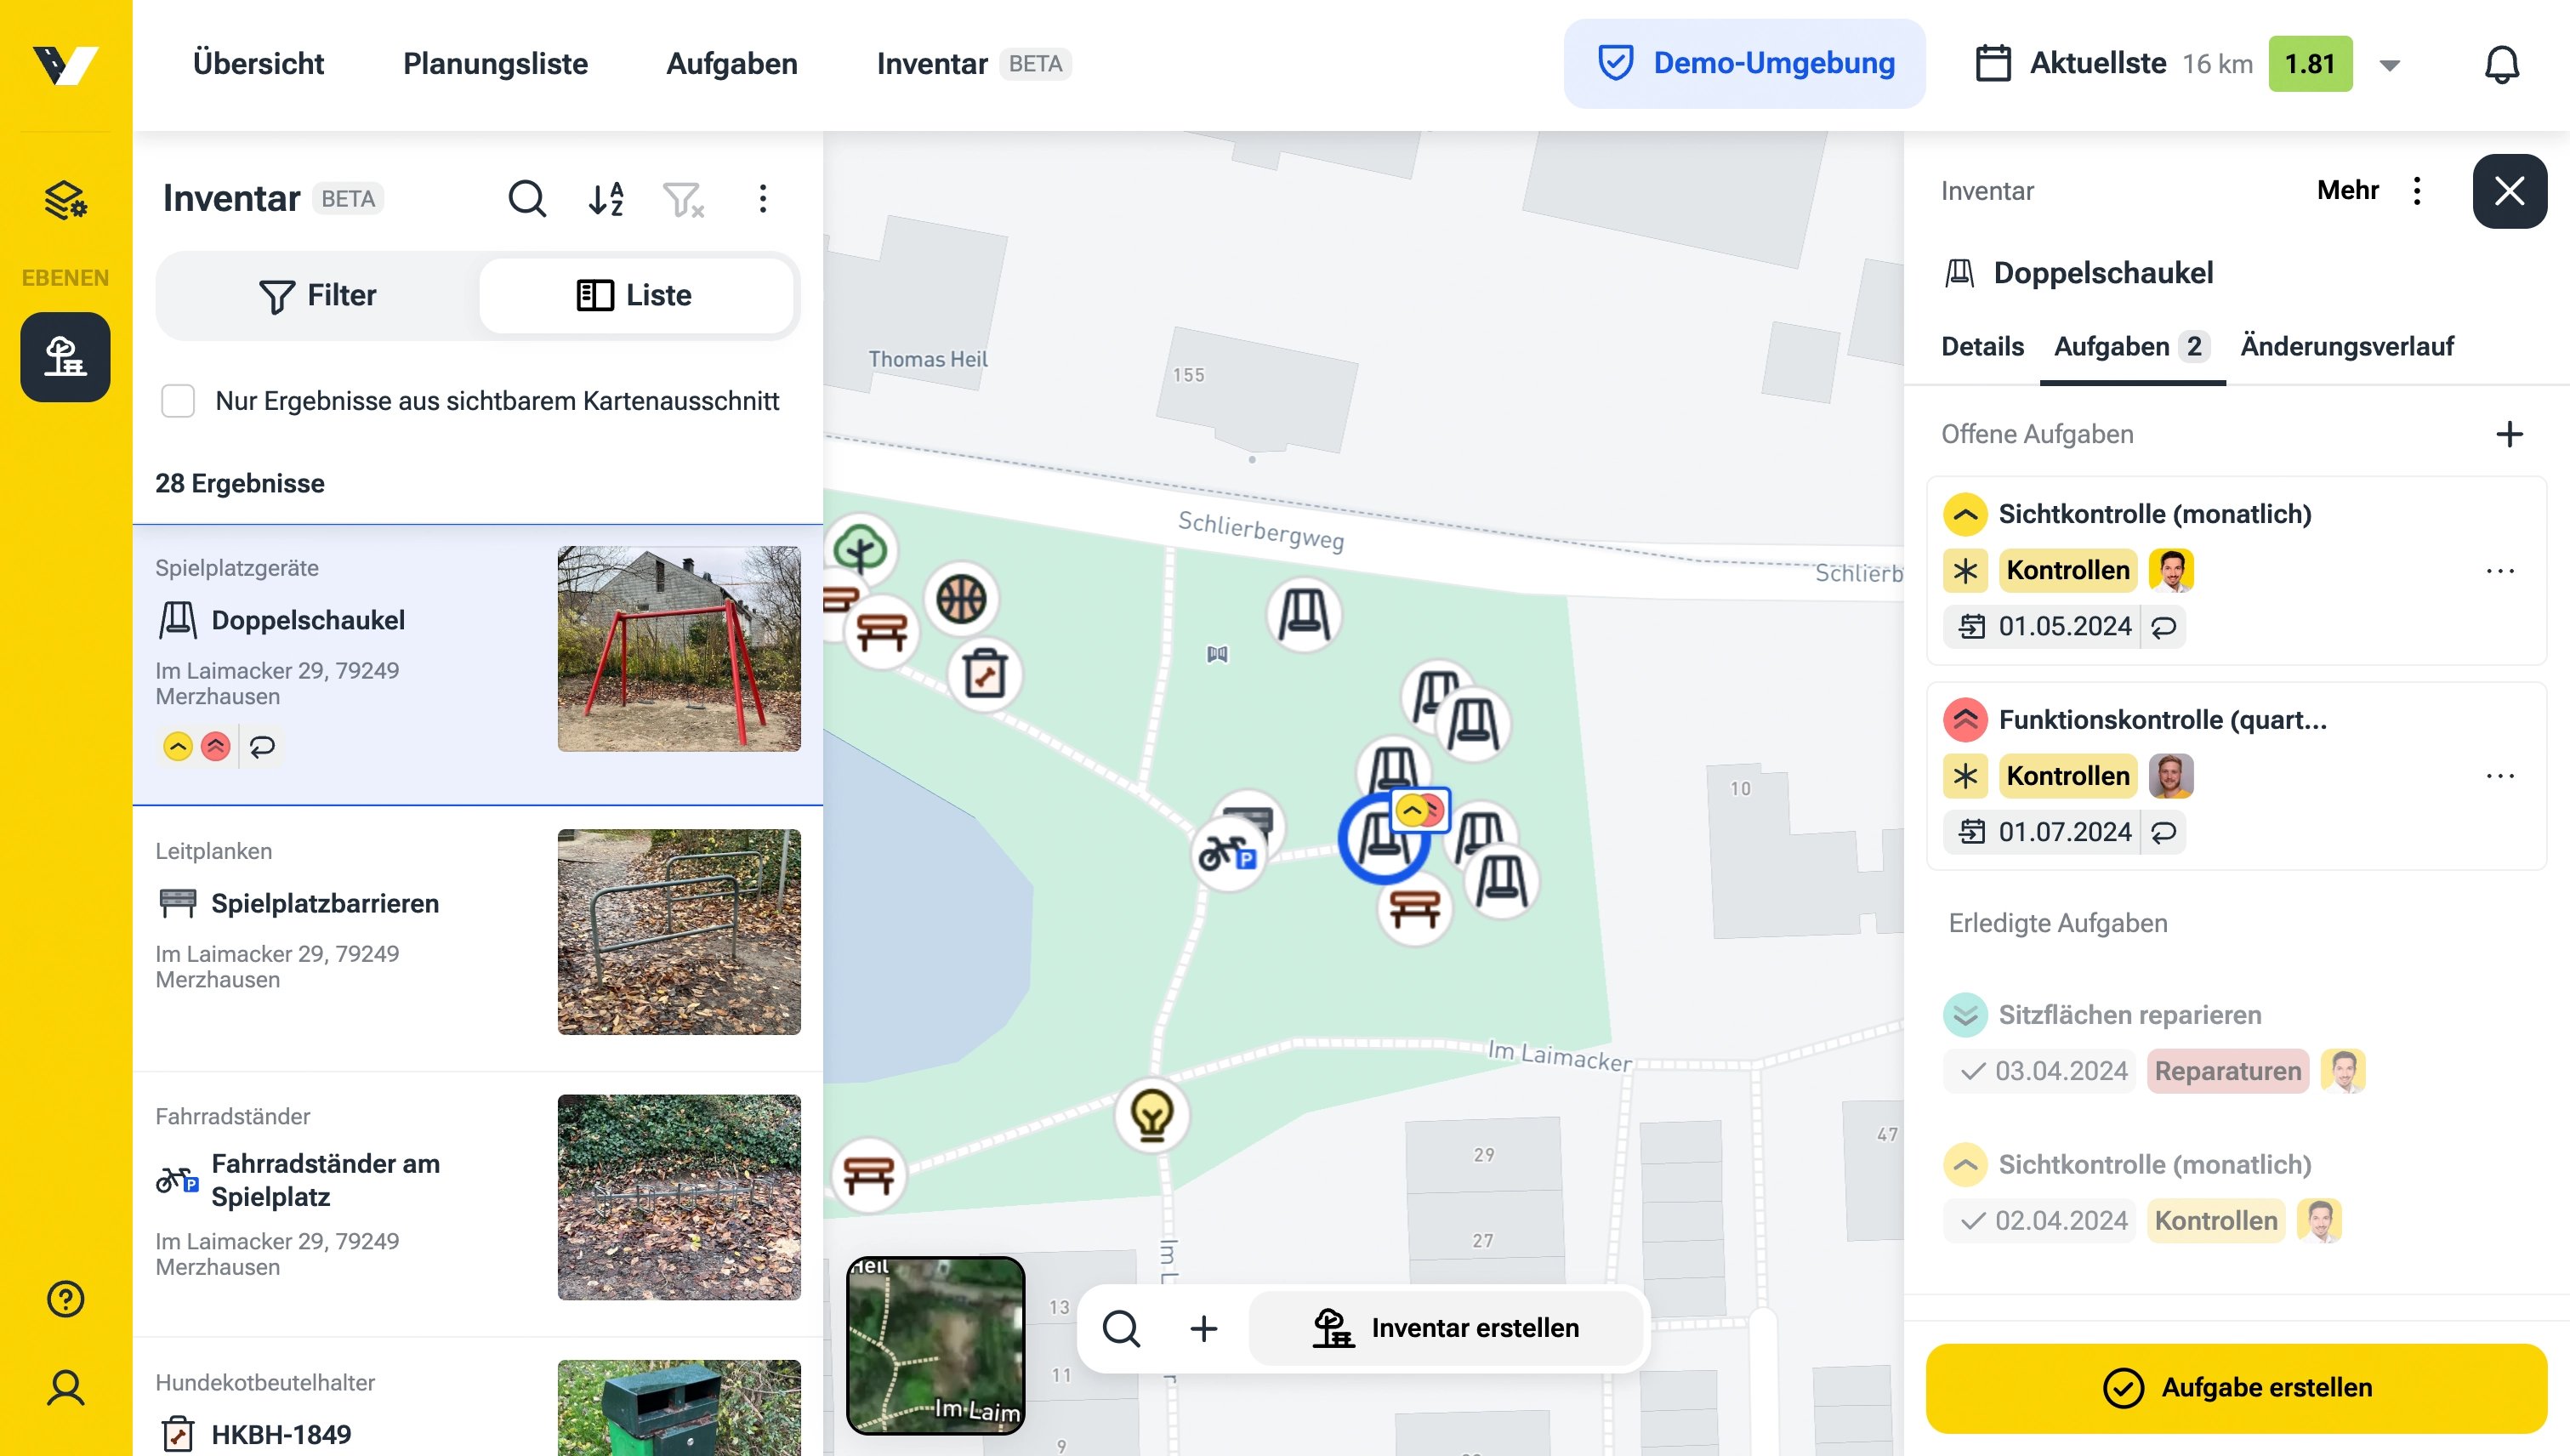This screenshot has width=2570, height=1456.
Task: Click the picnic bench marker below lamp path
Action: (868, 1174)
